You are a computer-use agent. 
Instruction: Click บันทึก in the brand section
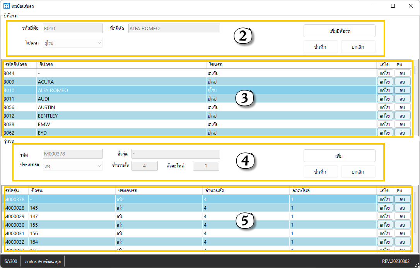point(321,47)
